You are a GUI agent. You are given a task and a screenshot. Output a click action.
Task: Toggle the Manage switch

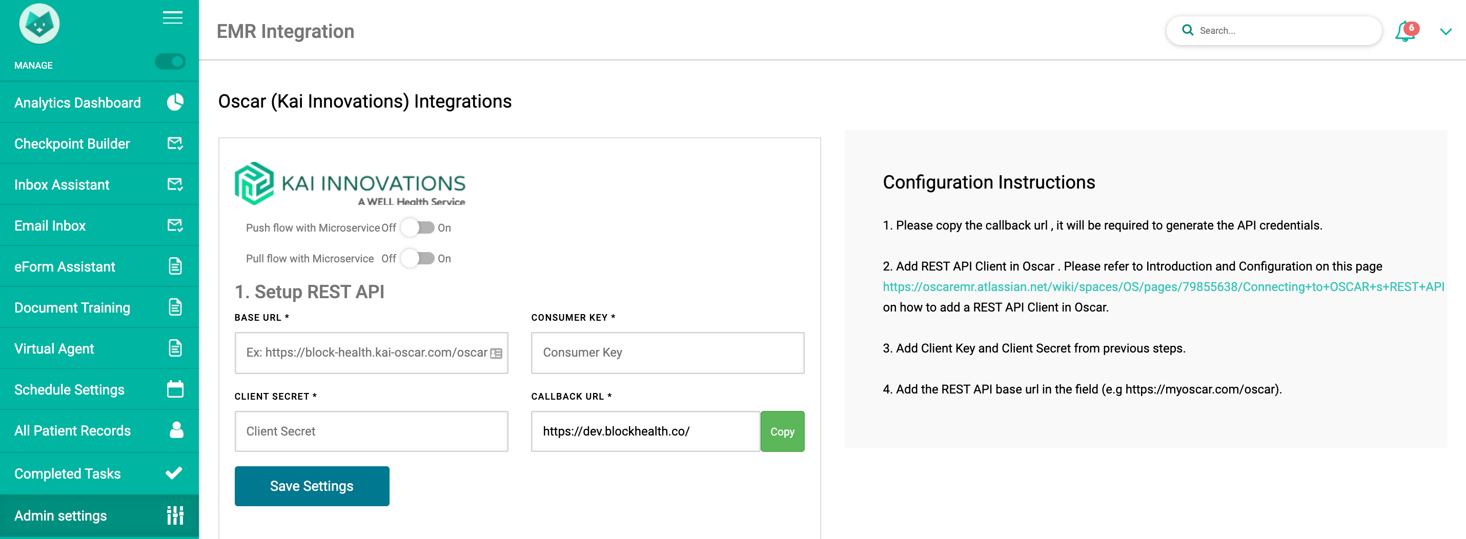tap(170, 61)
